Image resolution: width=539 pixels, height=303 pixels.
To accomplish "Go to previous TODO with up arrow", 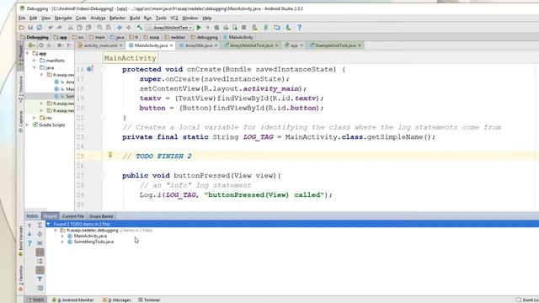I will [x=29, y=225].
